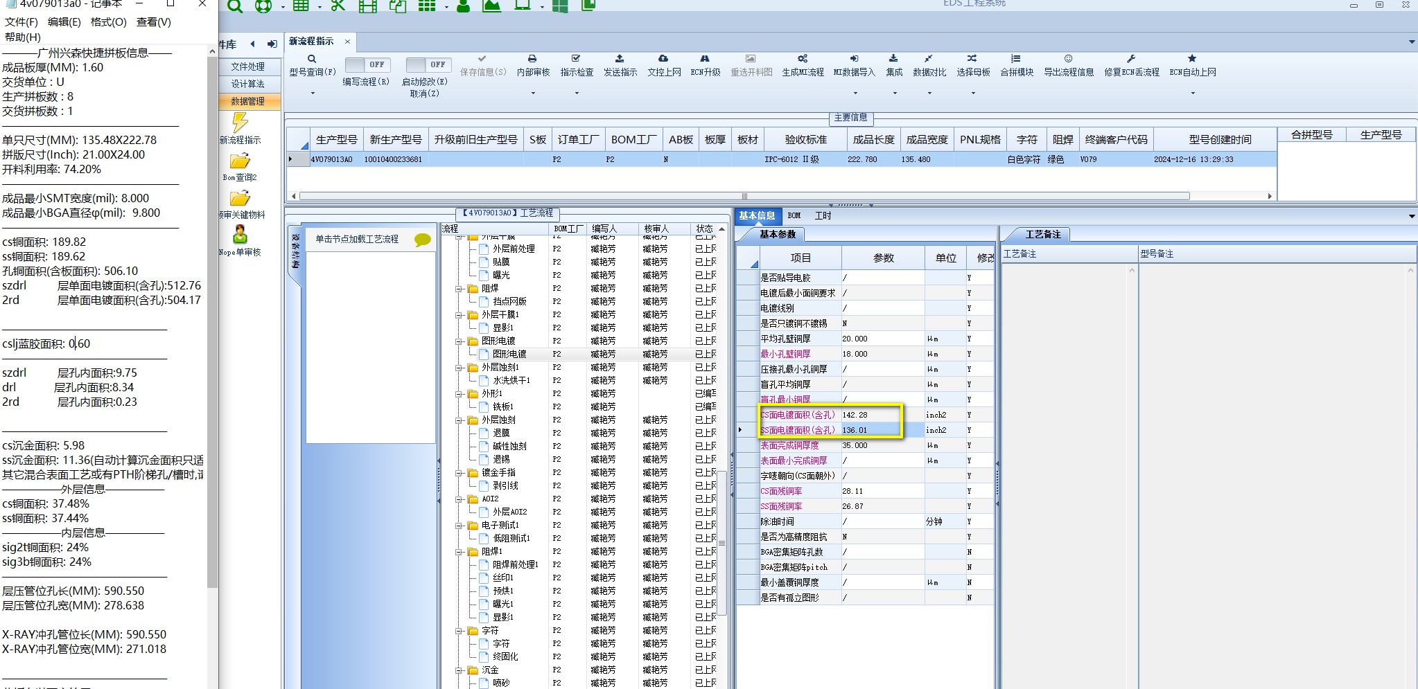Screen dimensions: 1418x689
Task: Click the green person icon in top toolbar
Action: point(463,6)
